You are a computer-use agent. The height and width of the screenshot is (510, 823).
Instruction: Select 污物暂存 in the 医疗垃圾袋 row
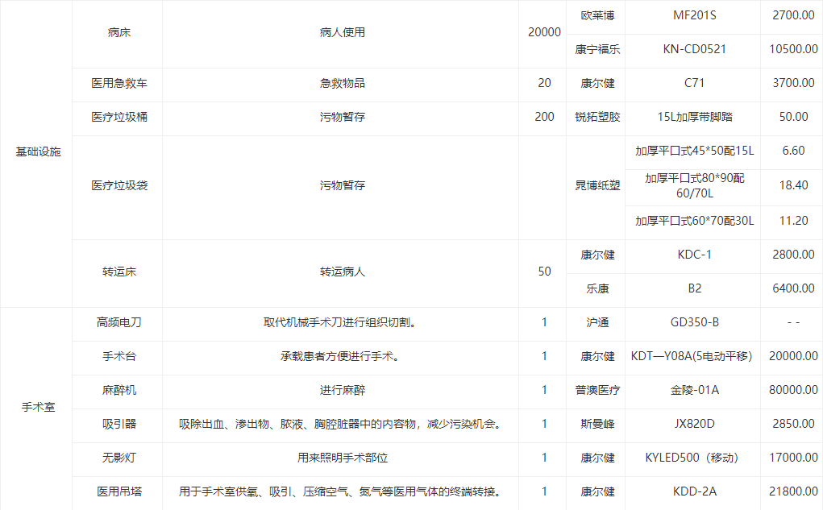pyautogui.click(x=343, y=186)
